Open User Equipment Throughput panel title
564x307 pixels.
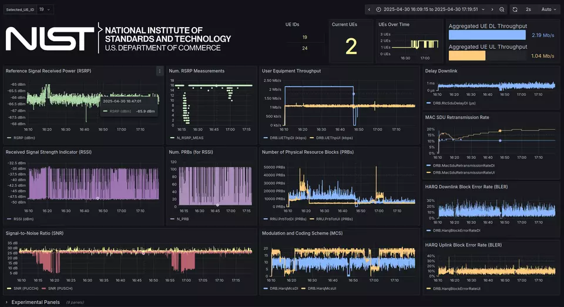(x=291, y=71)
